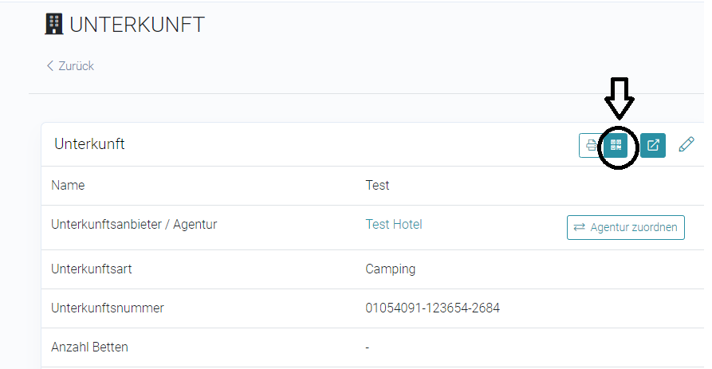Select the Name field label
This screenshot has height=369, width=712.
(68, 185)
